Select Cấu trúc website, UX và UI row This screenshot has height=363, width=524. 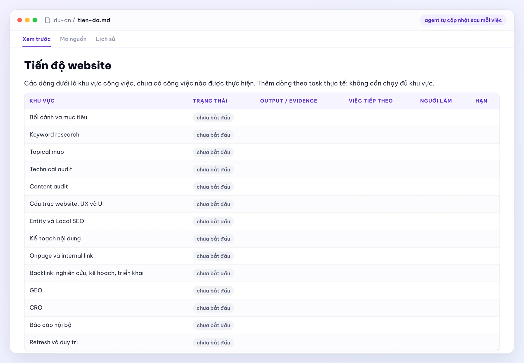pos(262,204)
